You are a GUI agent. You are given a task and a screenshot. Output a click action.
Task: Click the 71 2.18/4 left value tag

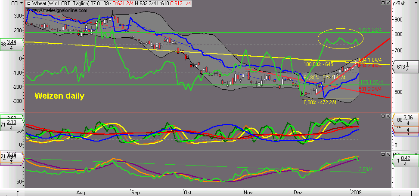click(x=12, y=124)
